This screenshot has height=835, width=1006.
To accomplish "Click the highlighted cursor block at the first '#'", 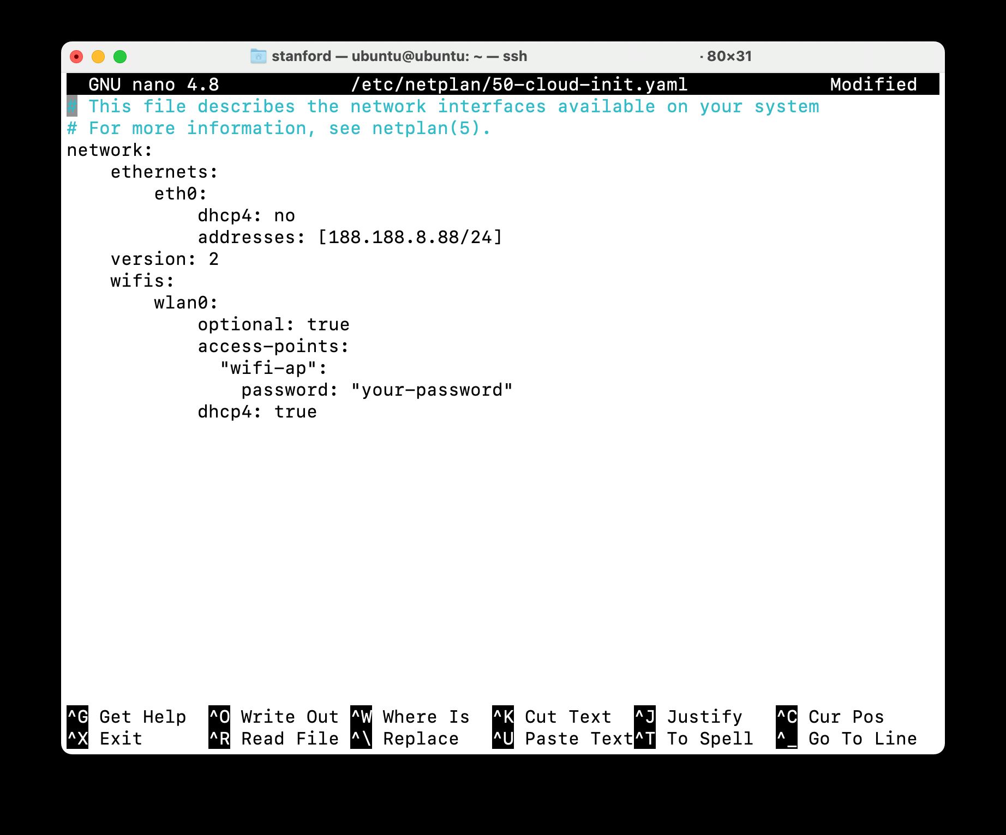I will click(72, 106).
